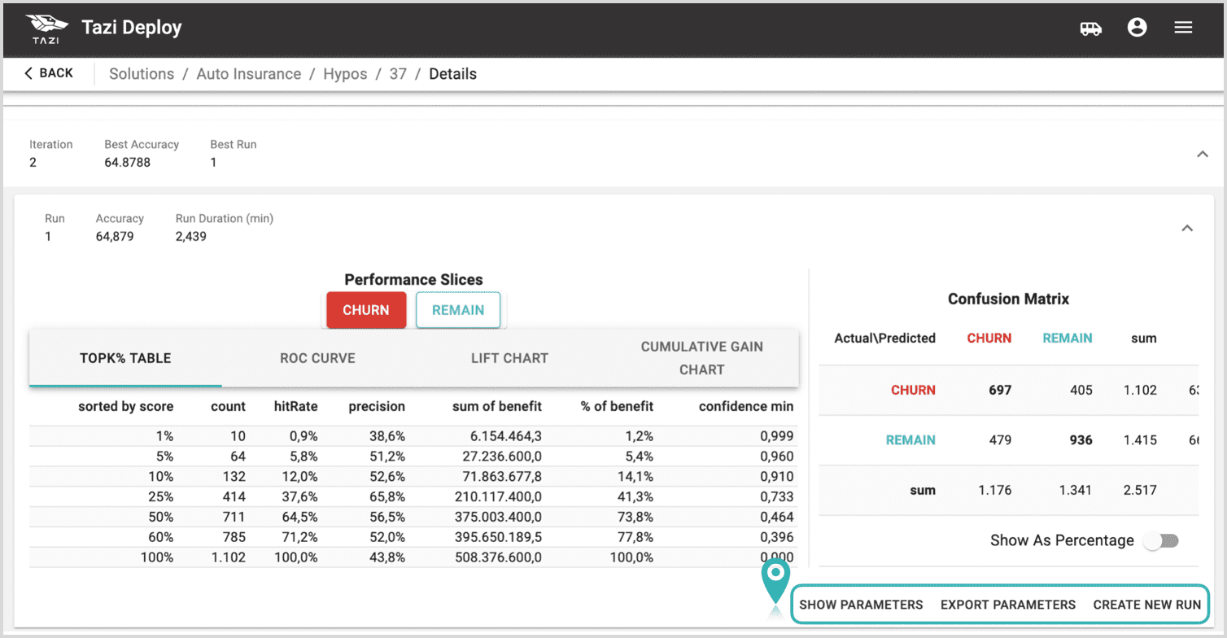This screenshot has height=638, width=1227.
Task: Click the CHURN actual row label
Action: (913, 390)
